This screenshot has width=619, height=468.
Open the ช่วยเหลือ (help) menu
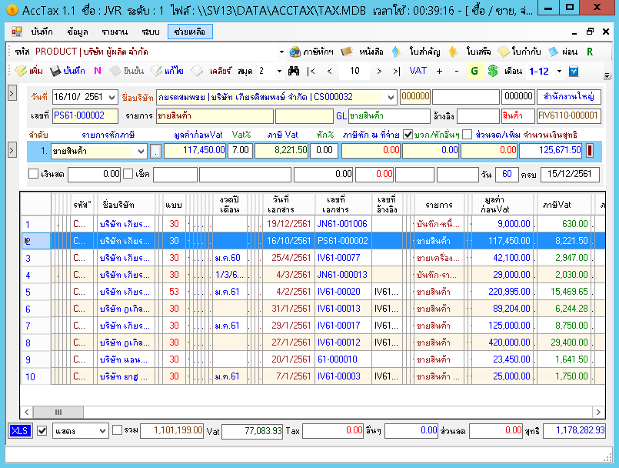[189, 32]
